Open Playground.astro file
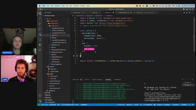196x110 pixels. 57,52
